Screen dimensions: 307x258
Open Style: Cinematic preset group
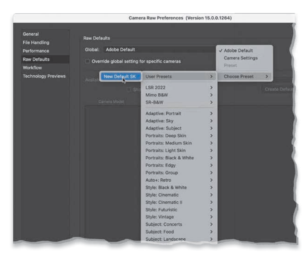(179, 195)
